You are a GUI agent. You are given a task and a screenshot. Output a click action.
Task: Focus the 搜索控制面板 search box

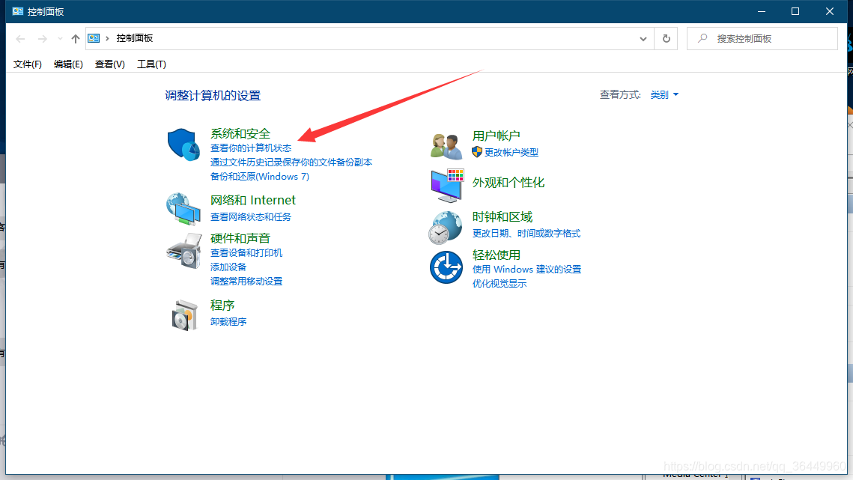point(762,39)
